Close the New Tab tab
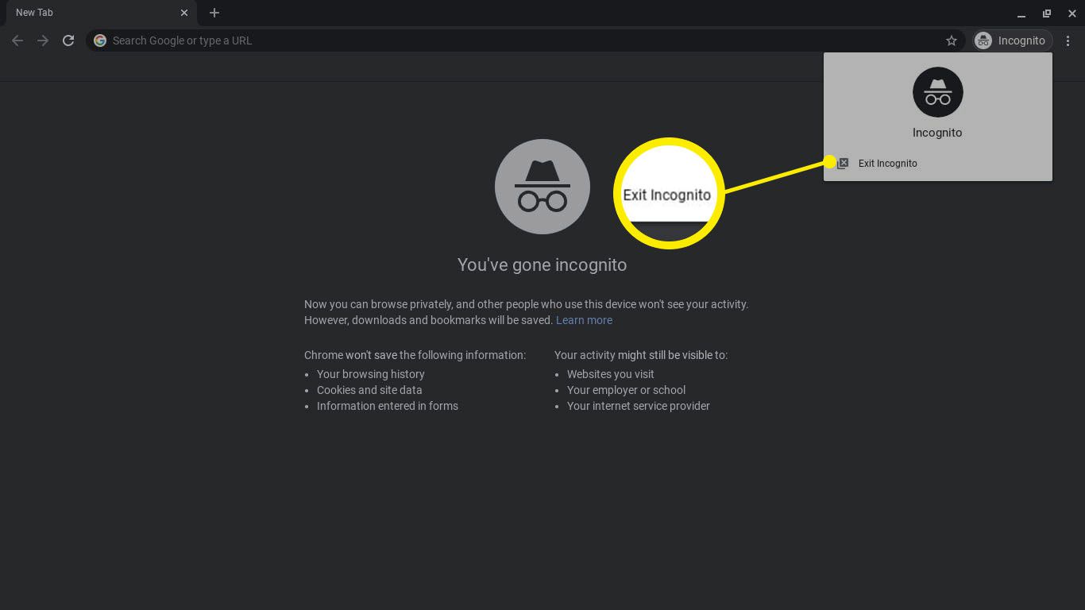 click(184, 13)
